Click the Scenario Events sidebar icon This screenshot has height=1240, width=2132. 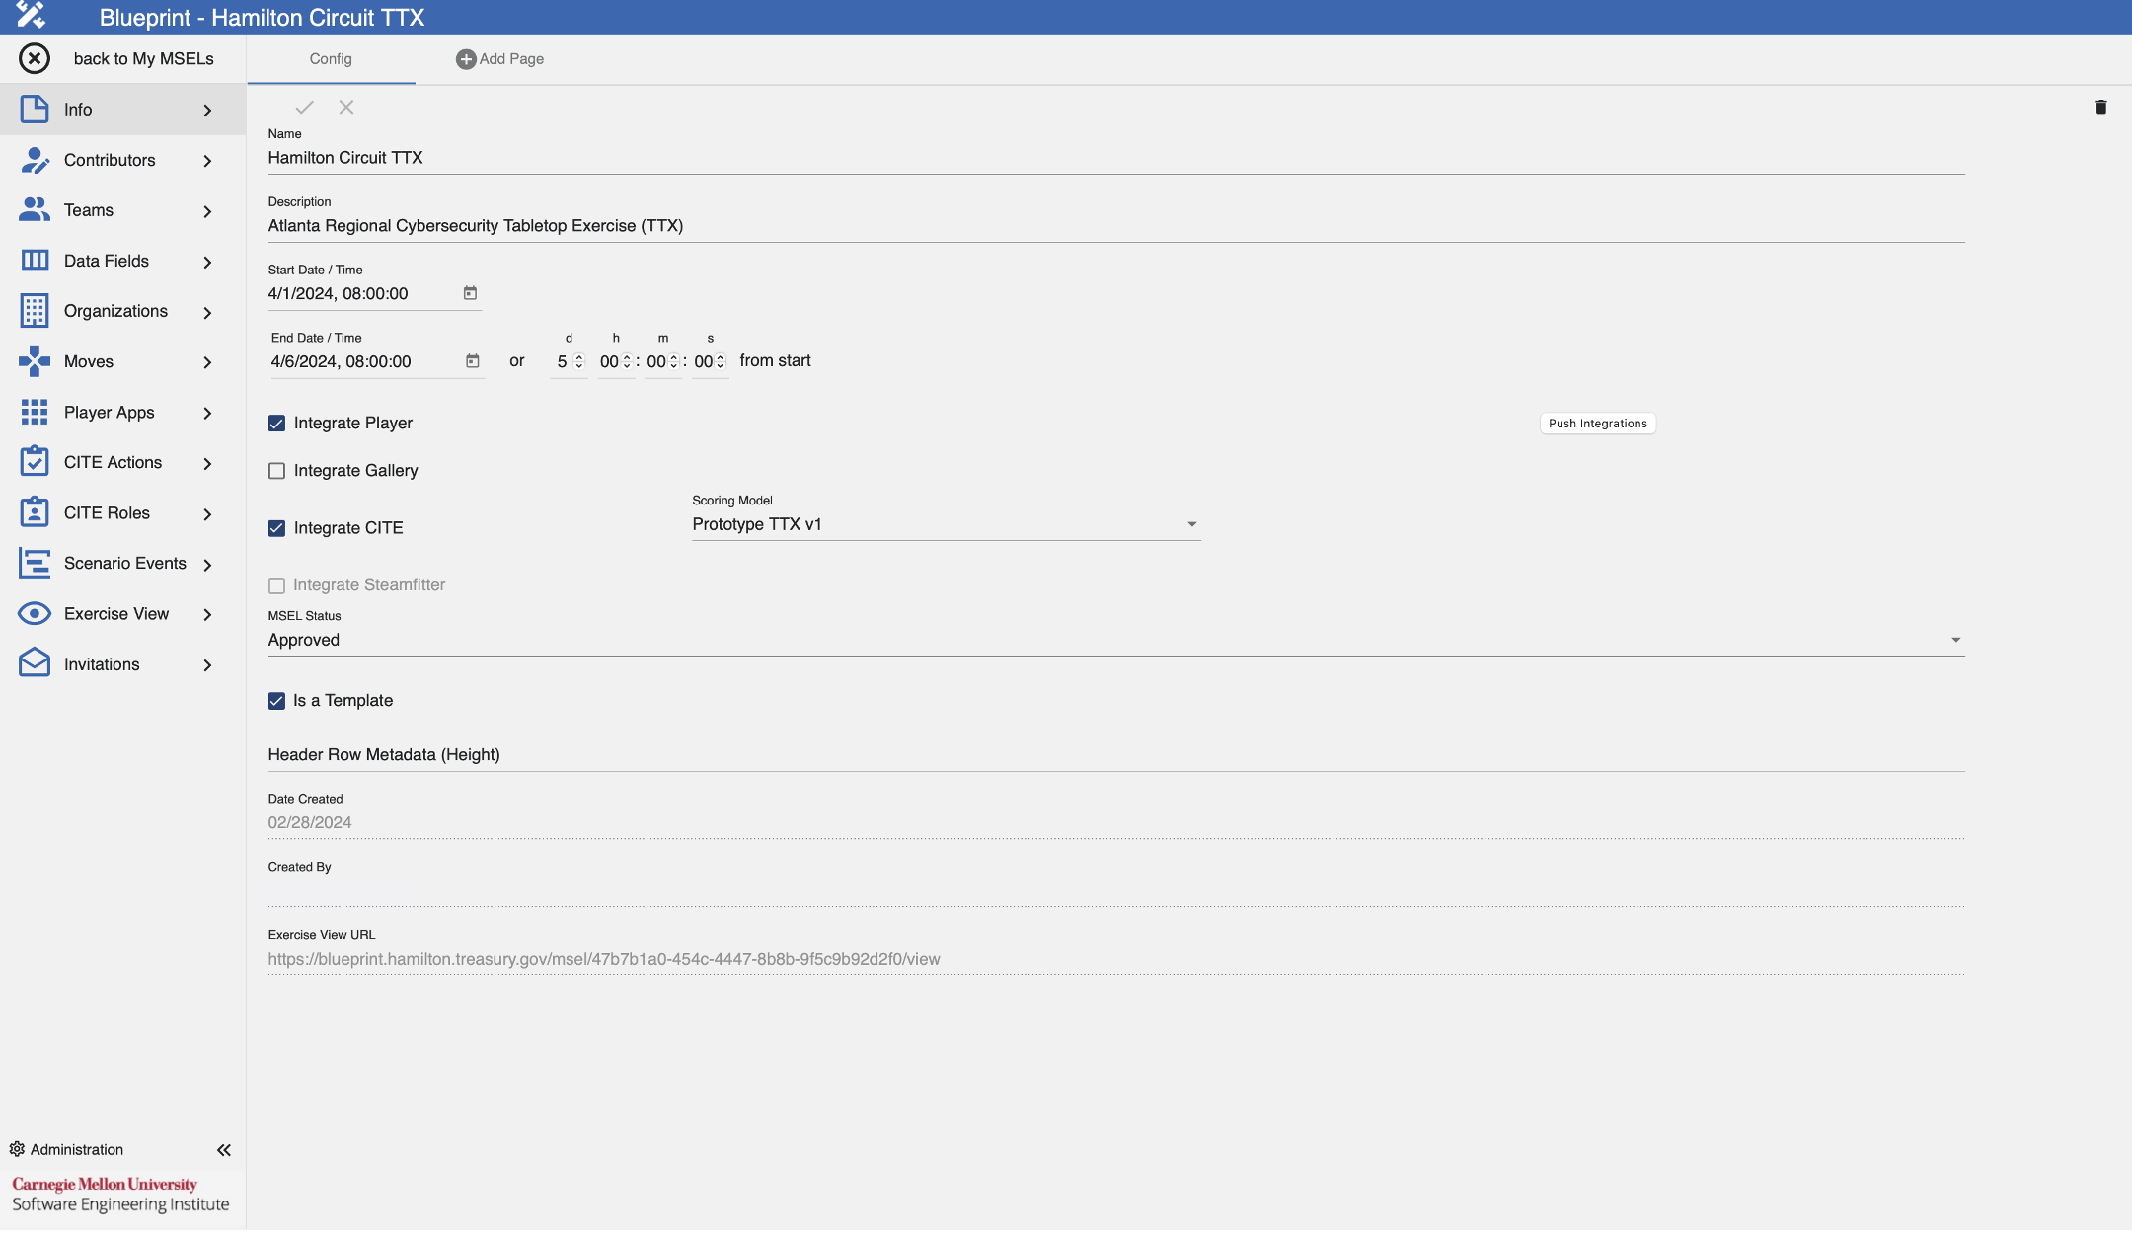pos(33,564)
